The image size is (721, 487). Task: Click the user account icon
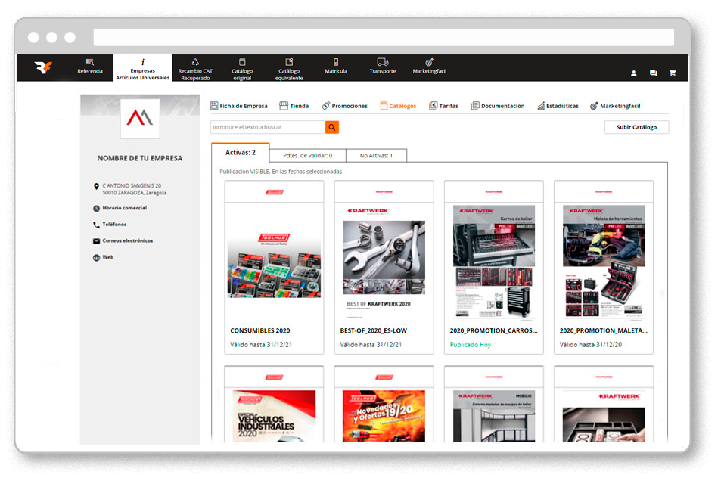click(634, 73)
